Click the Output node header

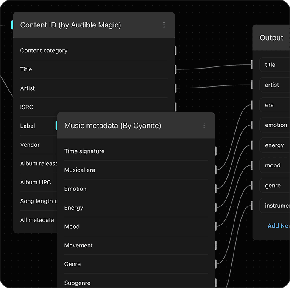click(271, 38)
